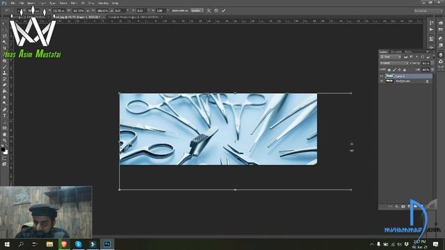
Task: Select the Paint Bucket tool
Action: click(4, 91)
